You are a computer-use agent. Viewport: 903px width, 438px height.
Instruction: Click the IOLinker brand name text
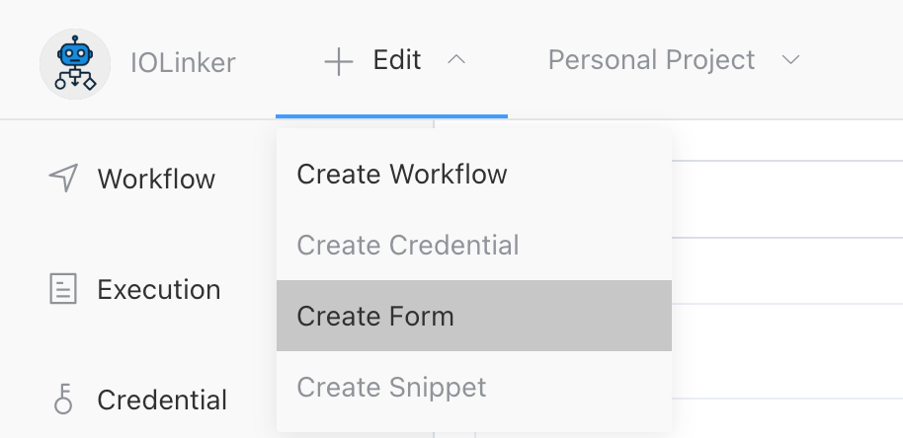183,63
